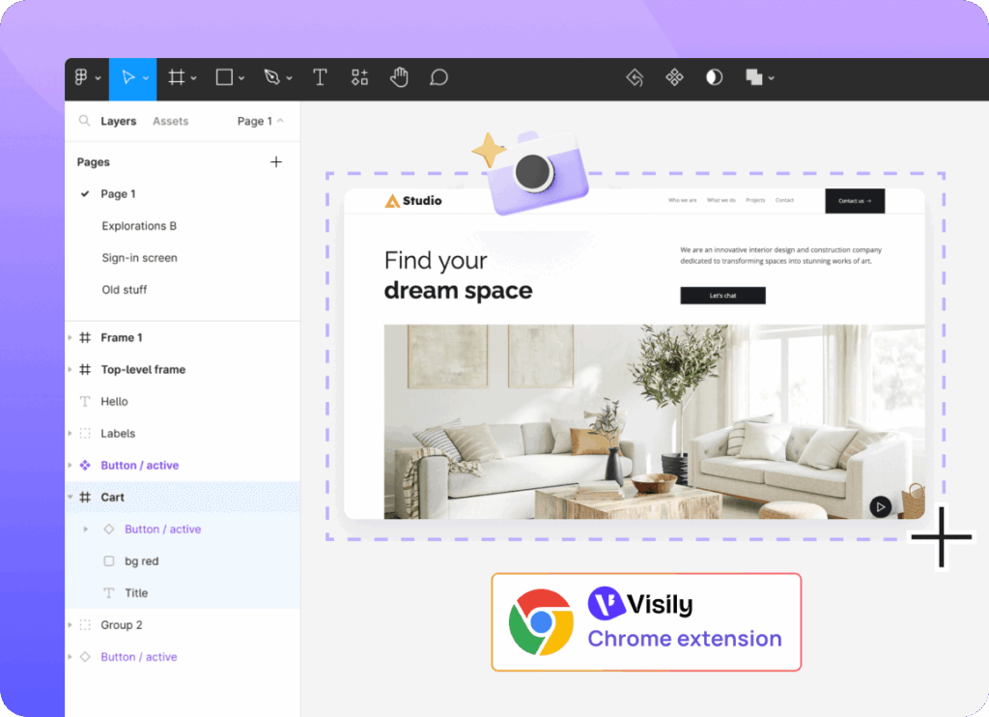This screenshot has height=717, width=989.
Task: Select the bg red layer
Action: pyautogui.click(x=183, y=561)
